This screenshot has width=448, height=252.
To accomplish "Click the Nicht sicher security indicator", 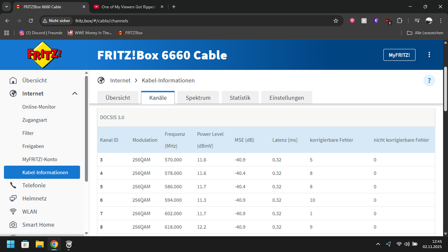I will pos(57,21).
